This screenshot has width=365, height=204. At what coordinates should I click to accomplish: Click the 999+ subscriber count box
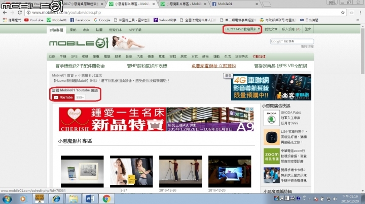[80, 97]
